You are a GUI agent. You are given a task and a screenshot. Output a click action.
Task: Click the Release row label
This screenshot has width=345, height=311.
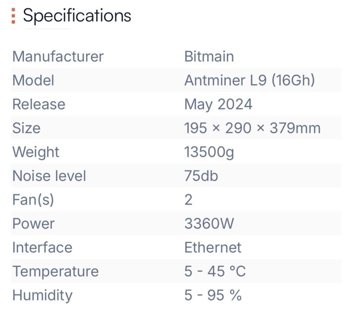point(38,104)
